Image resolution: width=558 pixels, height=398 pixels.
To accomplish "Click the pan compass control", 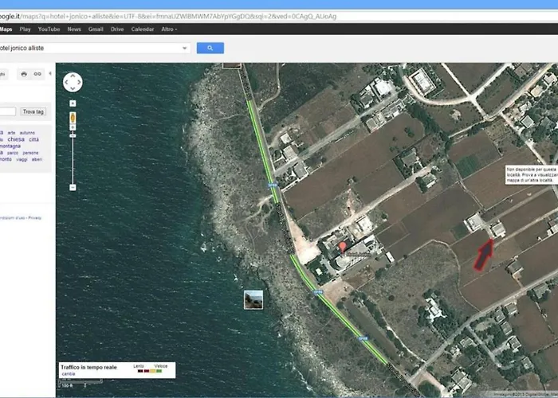I will (x=73, y=82).
